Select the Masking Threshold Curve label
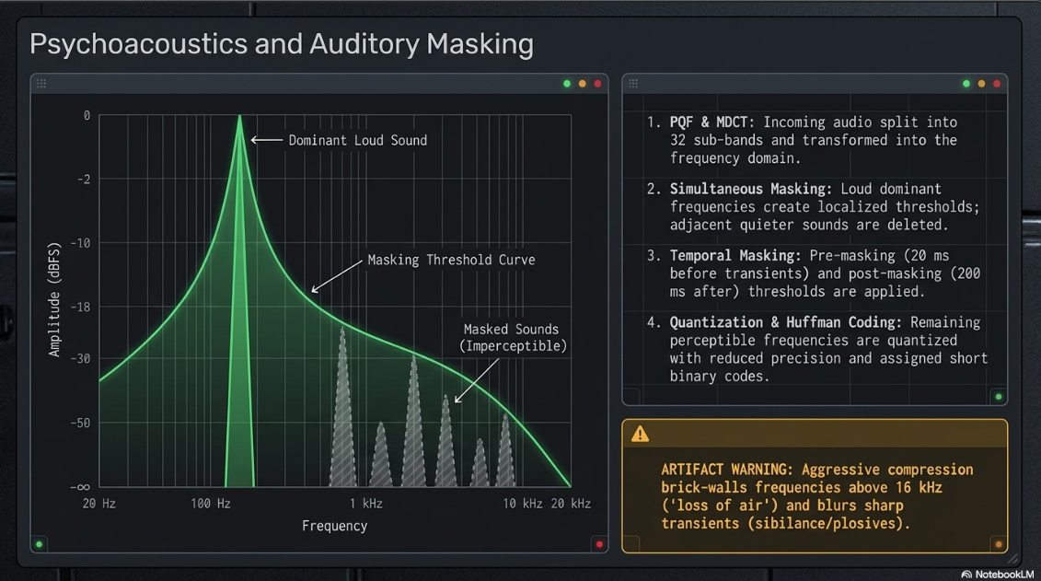Screen dimensions: 1041x581 [x=451, y=260]
